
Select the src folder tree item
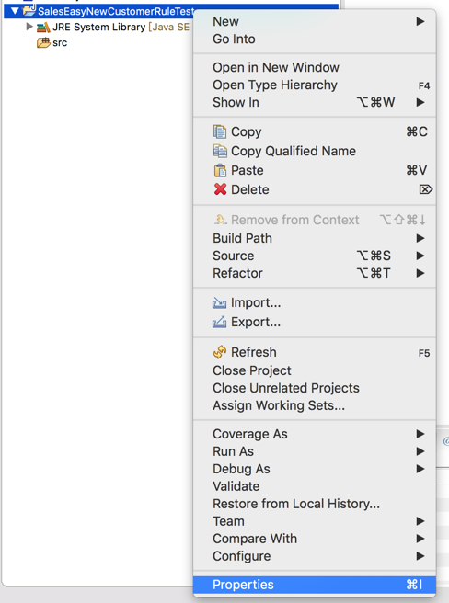52,42
